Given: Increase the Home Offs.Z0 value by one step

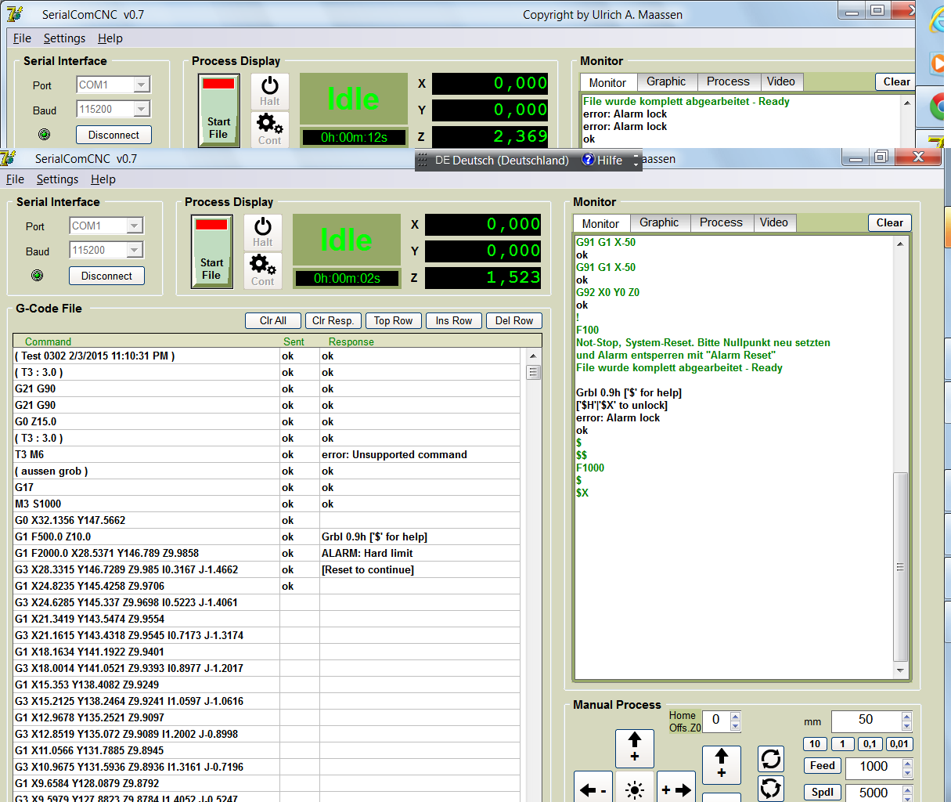Looking at the screenshot, I should click(735, 716).
